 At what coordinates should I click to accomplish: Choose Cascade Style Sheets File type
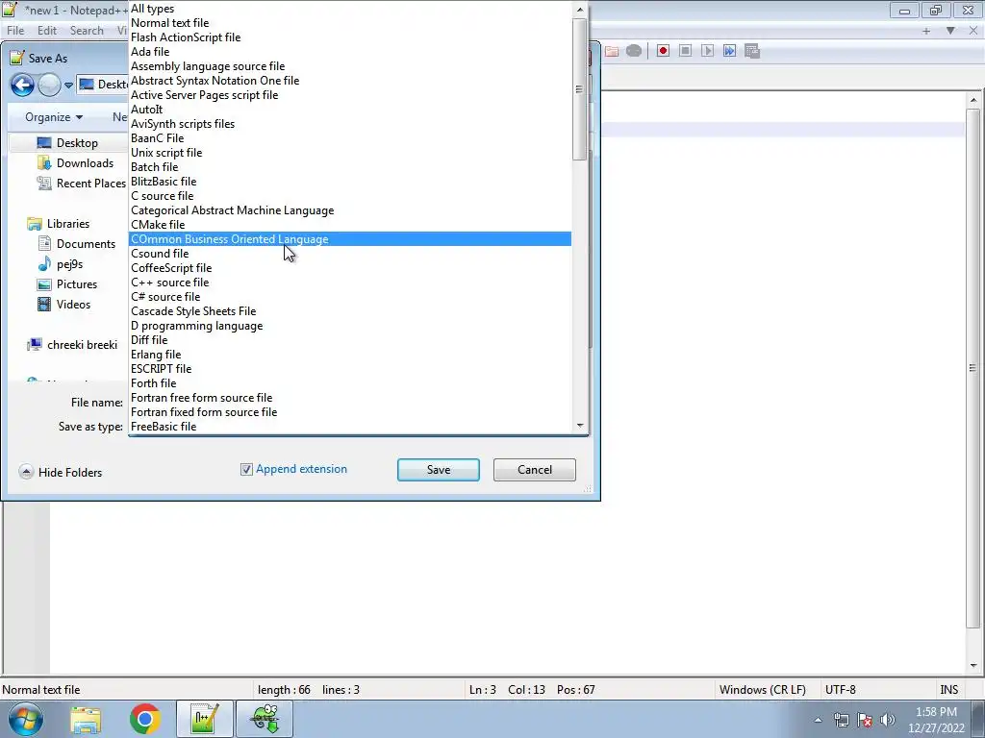tap(350, 312)
